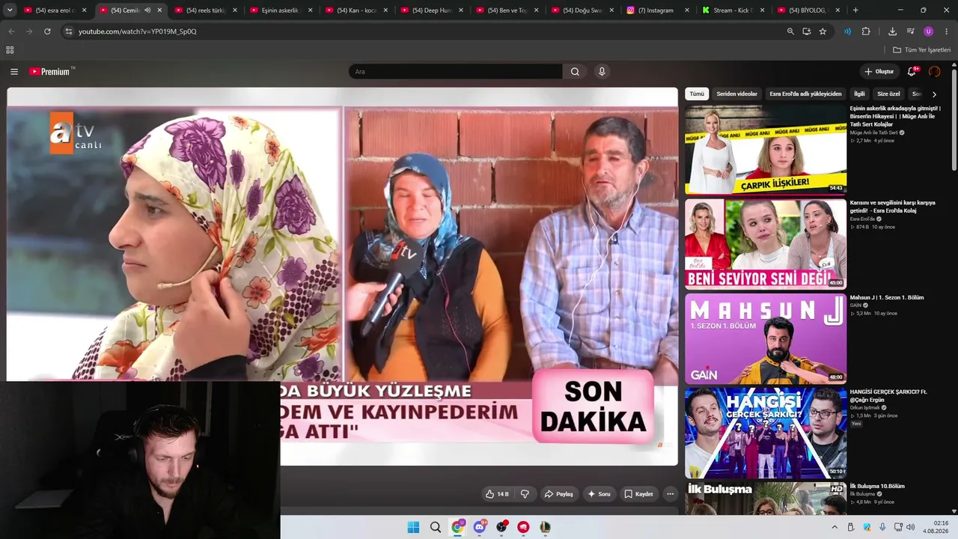Open Chrome three-dot menu

947,31
